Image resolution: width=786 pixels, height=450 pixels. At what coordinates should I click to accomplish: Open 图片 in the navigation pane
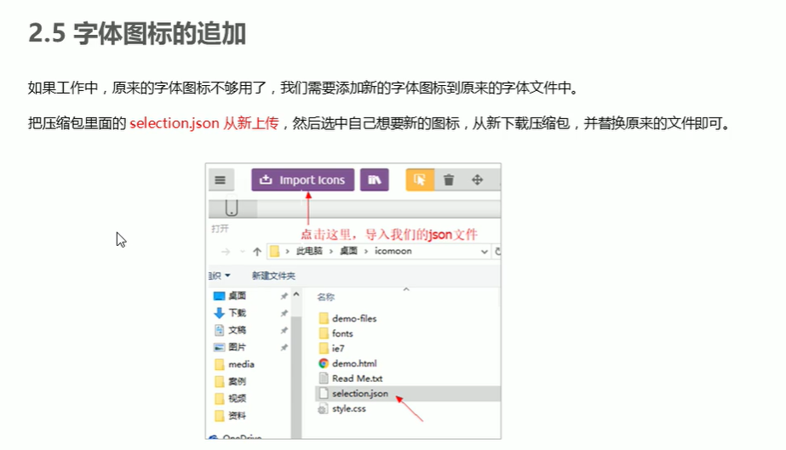(237, 347)
